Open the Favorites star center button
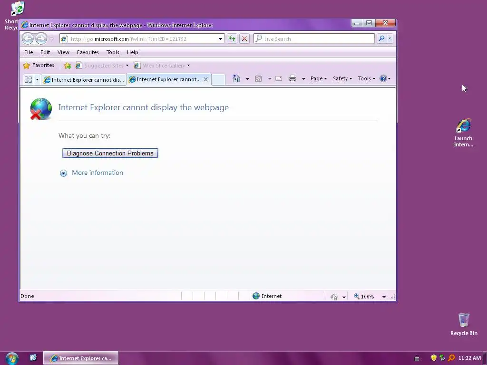Screen dimensions: 487x365 point(39,65)
